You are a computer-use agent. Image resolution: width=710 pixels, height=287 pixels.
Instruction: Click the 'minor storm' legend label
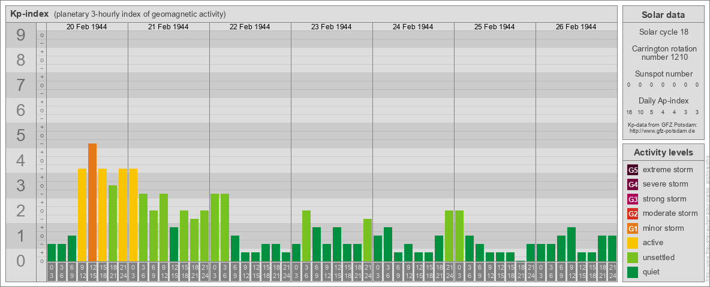[x=663, y=228]
